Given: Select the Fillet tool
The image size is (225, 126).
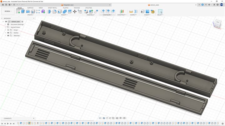Looking at the screenshot, I should pyautogui.click(x=54, y=12).
